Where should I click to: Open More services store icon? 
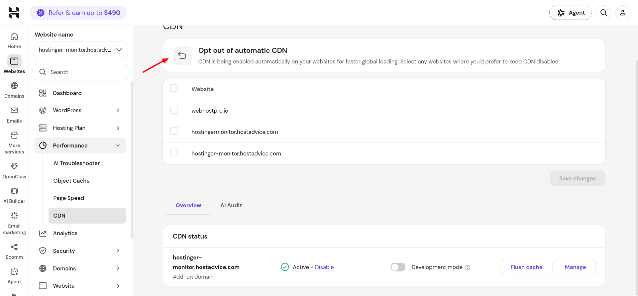[x=14, y=135]
